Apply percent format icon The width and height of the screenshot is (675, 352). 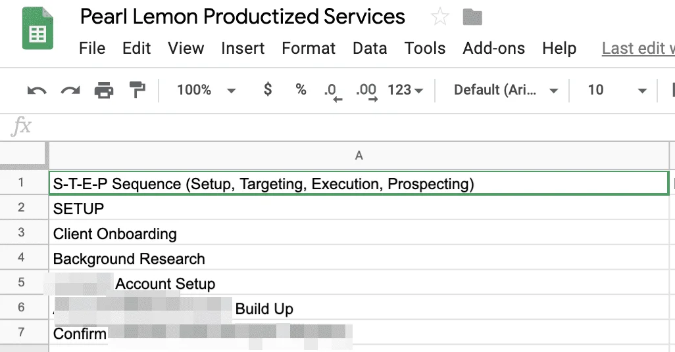(x=301, y=89)
